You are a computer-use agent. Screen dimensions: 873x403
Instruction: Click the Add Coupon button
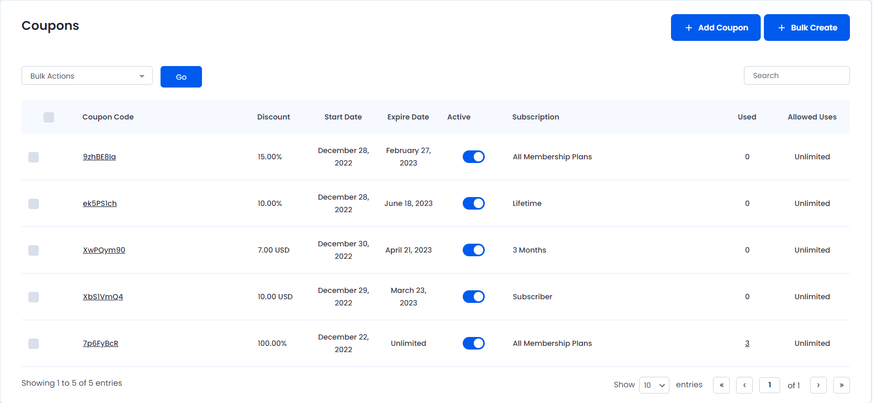[716, 27]
